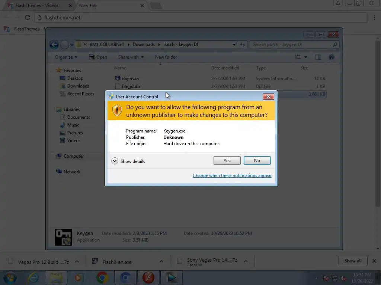381x285 pixels.
Task: Launch Internet Explorer from the taskbar
Action: [33, 278]
